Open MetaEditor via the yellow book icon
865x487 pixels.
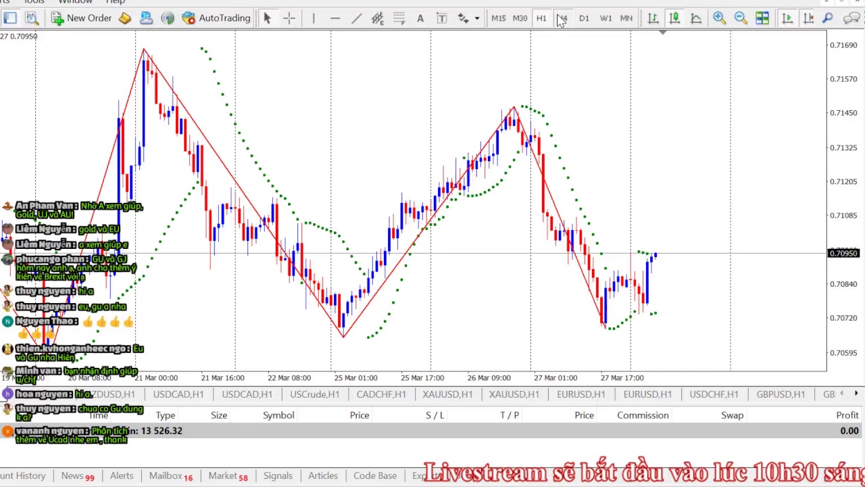coord(125,18)
